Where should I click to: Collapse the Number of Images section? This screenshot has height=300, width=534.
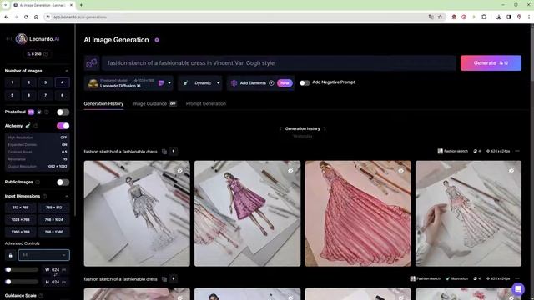pos(67,71)
